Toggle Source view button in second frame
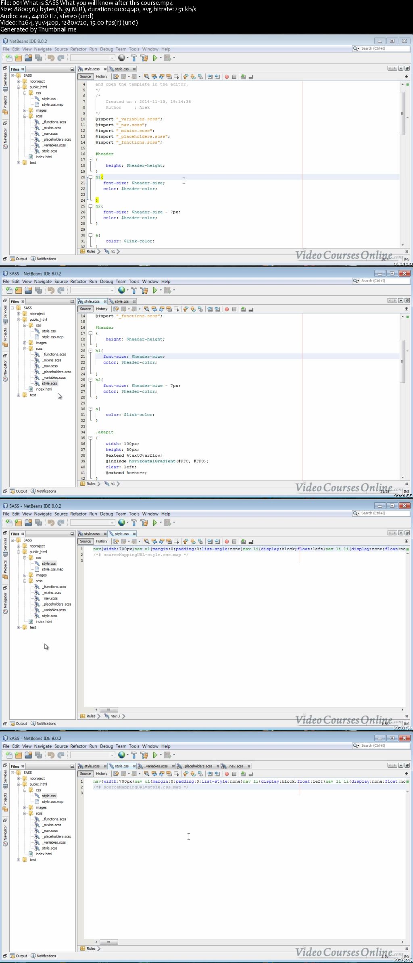The height and width of the screenshot is (963, 413). [x=86, y=309]
